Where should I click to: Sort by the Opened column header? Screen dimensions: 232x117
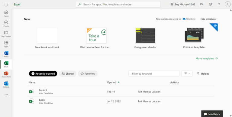point(113,82)
